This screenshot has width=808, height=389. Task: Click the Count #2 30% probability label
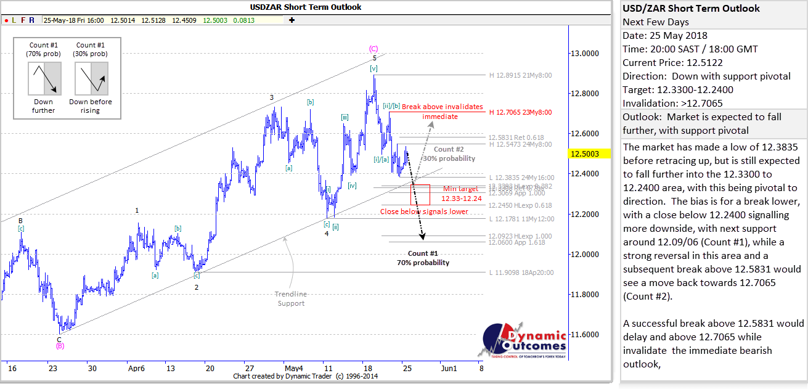pyautogui.click(x=449, y=154)
